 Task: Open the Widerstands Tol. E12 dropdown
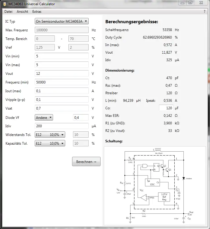[x=50, y=135]
